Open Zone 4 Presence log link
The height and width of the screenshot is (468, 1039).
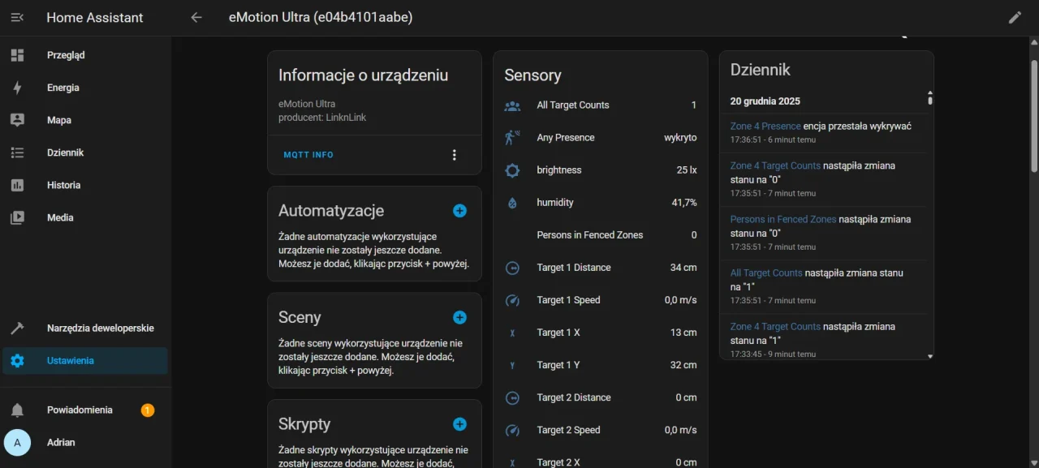click(x=765, y=127)
